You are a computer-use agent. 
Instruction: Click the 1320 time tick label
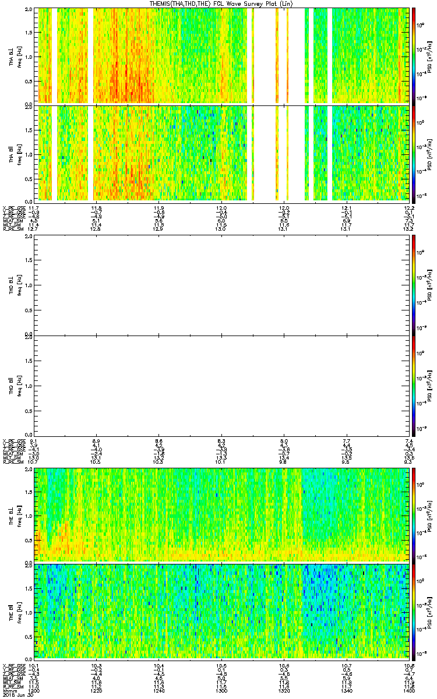284,690
